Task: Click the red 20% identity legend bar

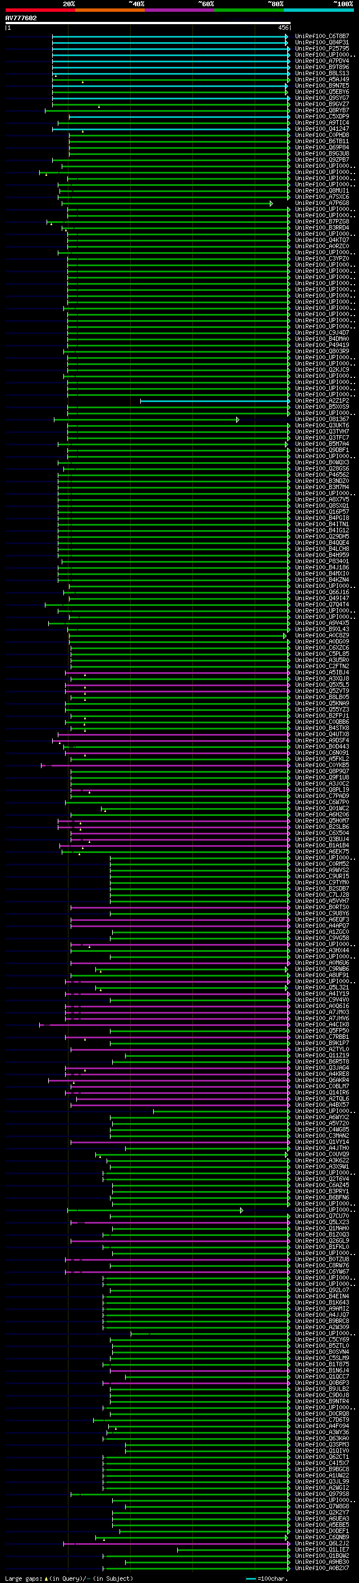Action: (x=40, y=10)
